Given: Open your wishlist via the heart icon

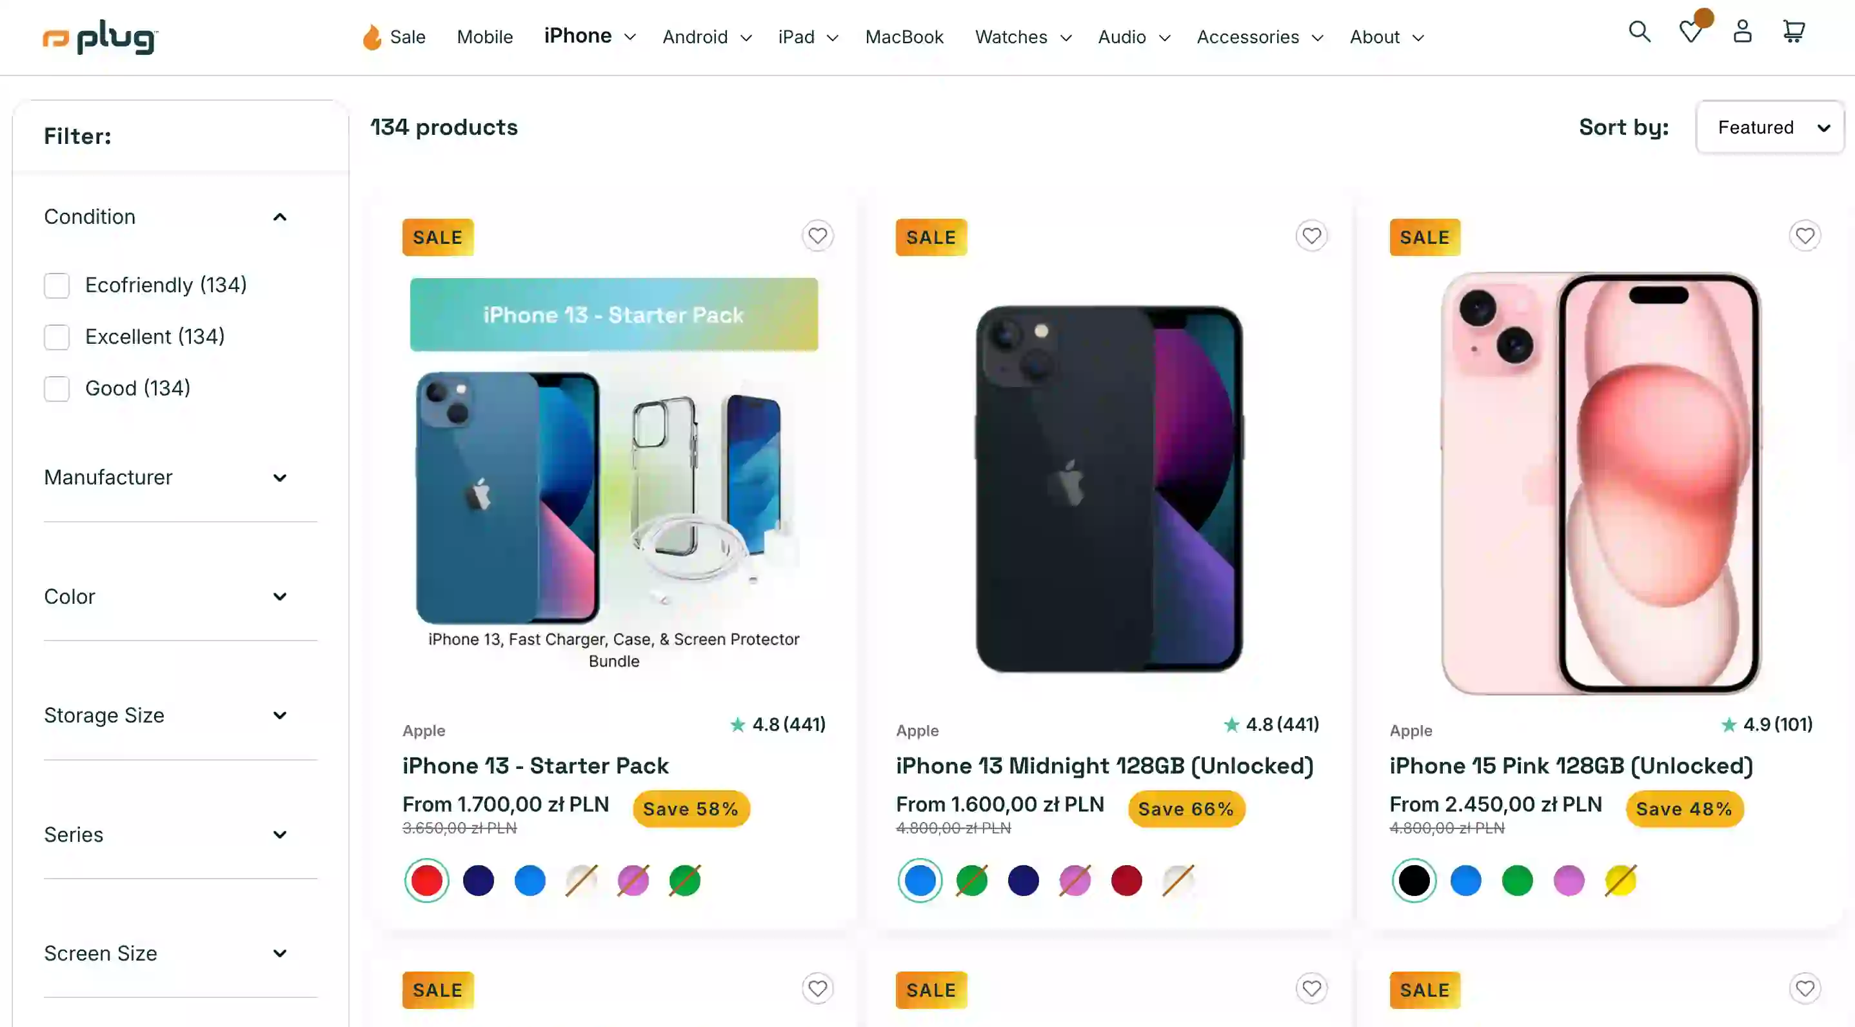Looking at the screenshot, I should (x=1690, y=32).
